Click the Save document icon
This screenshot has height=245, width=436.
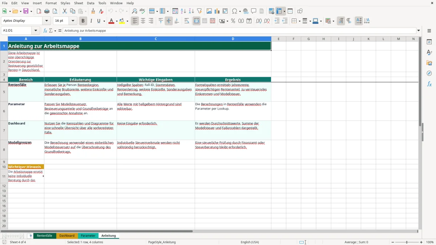26,11
